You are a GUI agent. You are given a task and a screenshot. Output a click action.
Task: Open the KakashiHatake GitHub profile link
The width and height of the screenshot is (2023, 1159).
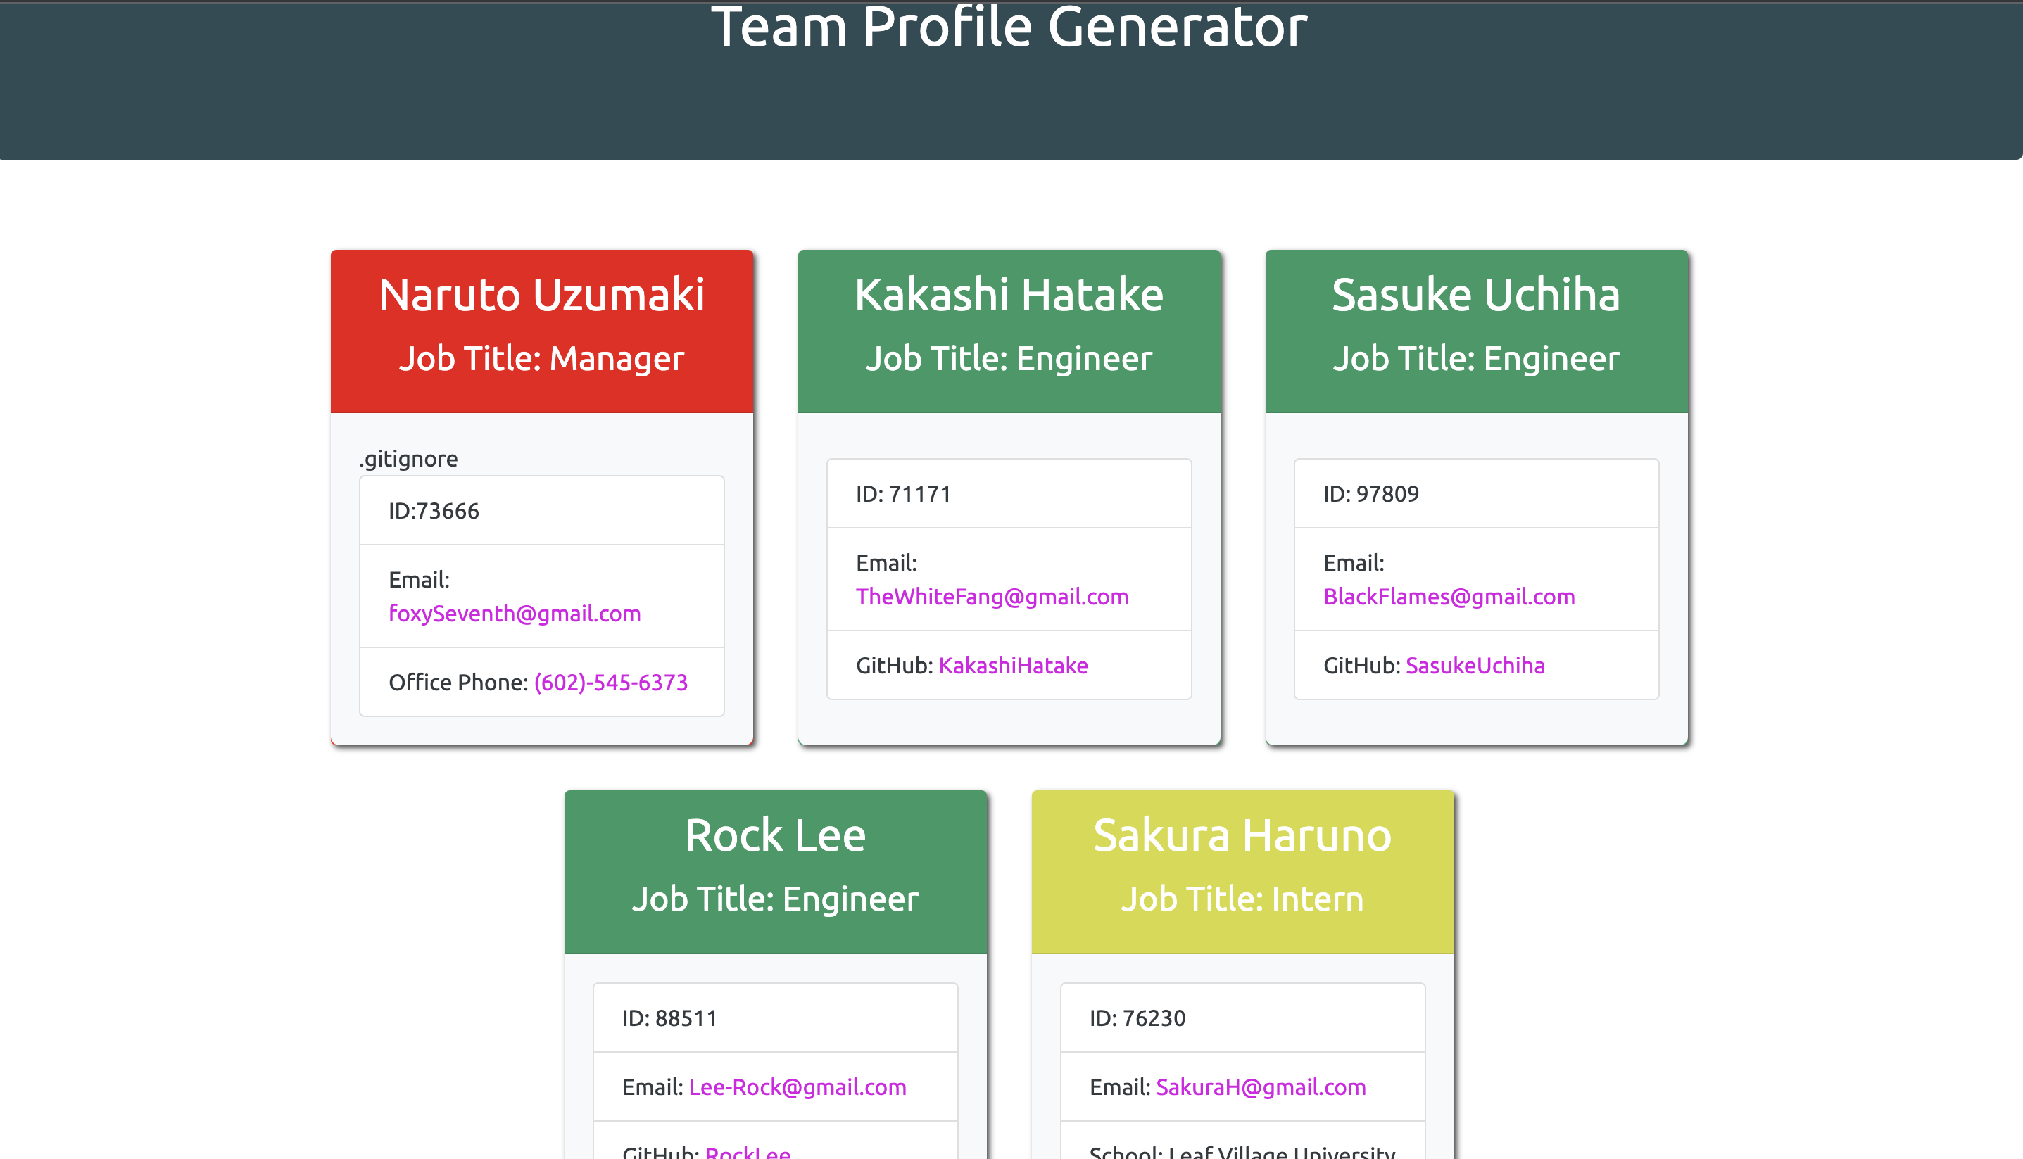[x=1013, y=666]
